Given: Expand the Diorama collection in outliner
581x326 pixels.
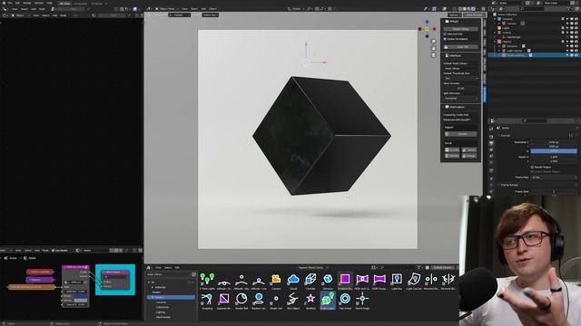Looking at the screenshot, I should (499, 46).
